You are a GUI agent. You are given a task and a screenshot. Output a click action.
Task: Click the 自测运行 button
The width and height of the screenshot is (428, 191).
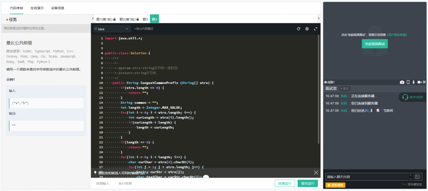285,183
